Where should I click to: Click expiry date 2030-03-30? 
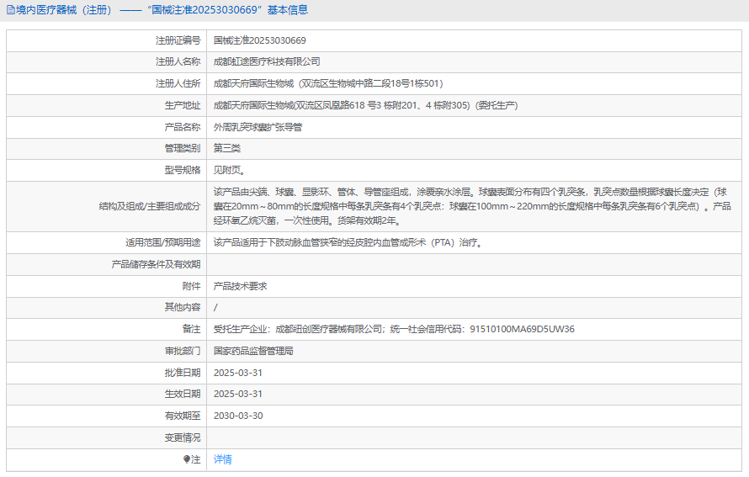[x=238, y=416]
